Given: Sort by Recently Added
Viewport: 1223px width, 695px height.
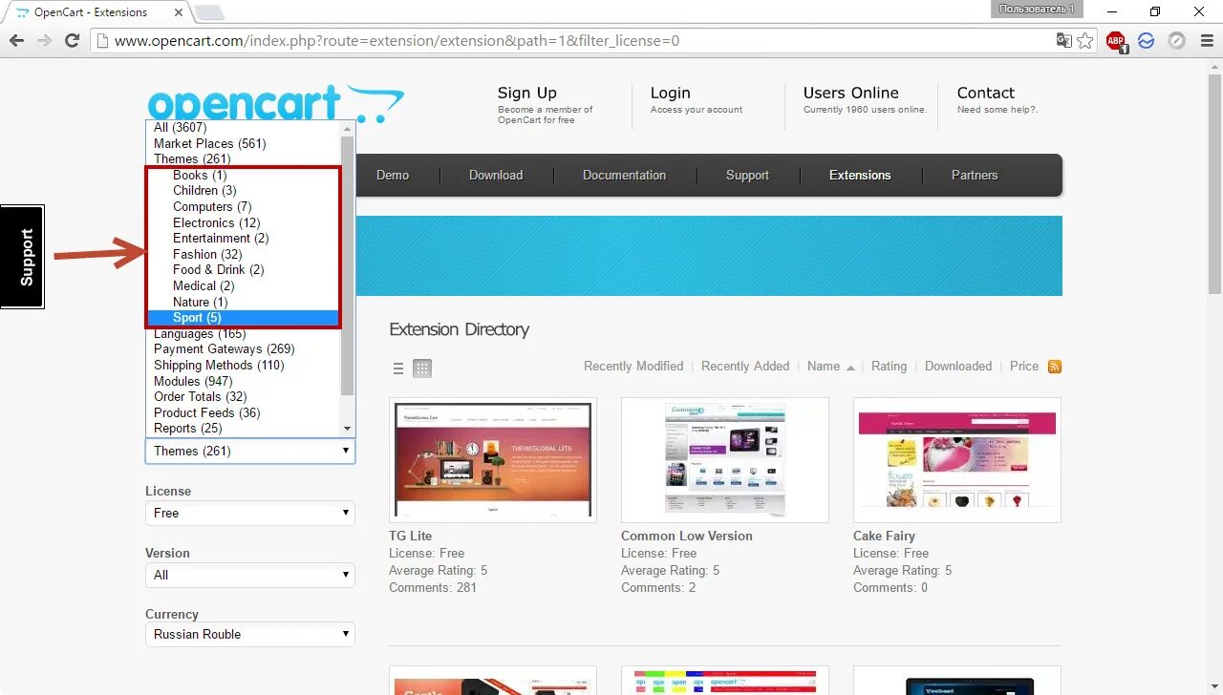Looking at the screenshot, I should [745, 366].
